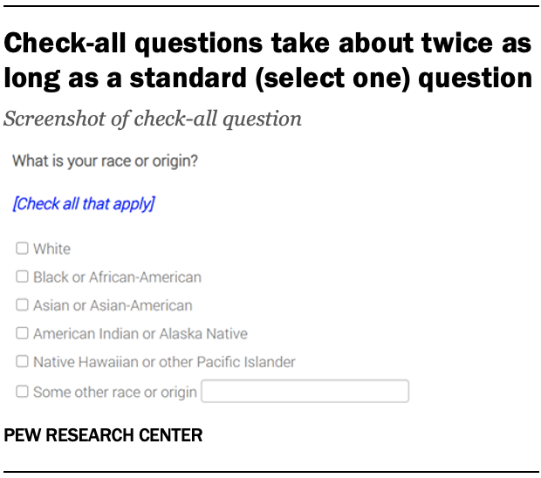
Task: Click the blue 'Check all that apply' text
Action: [x=83, y=204]
